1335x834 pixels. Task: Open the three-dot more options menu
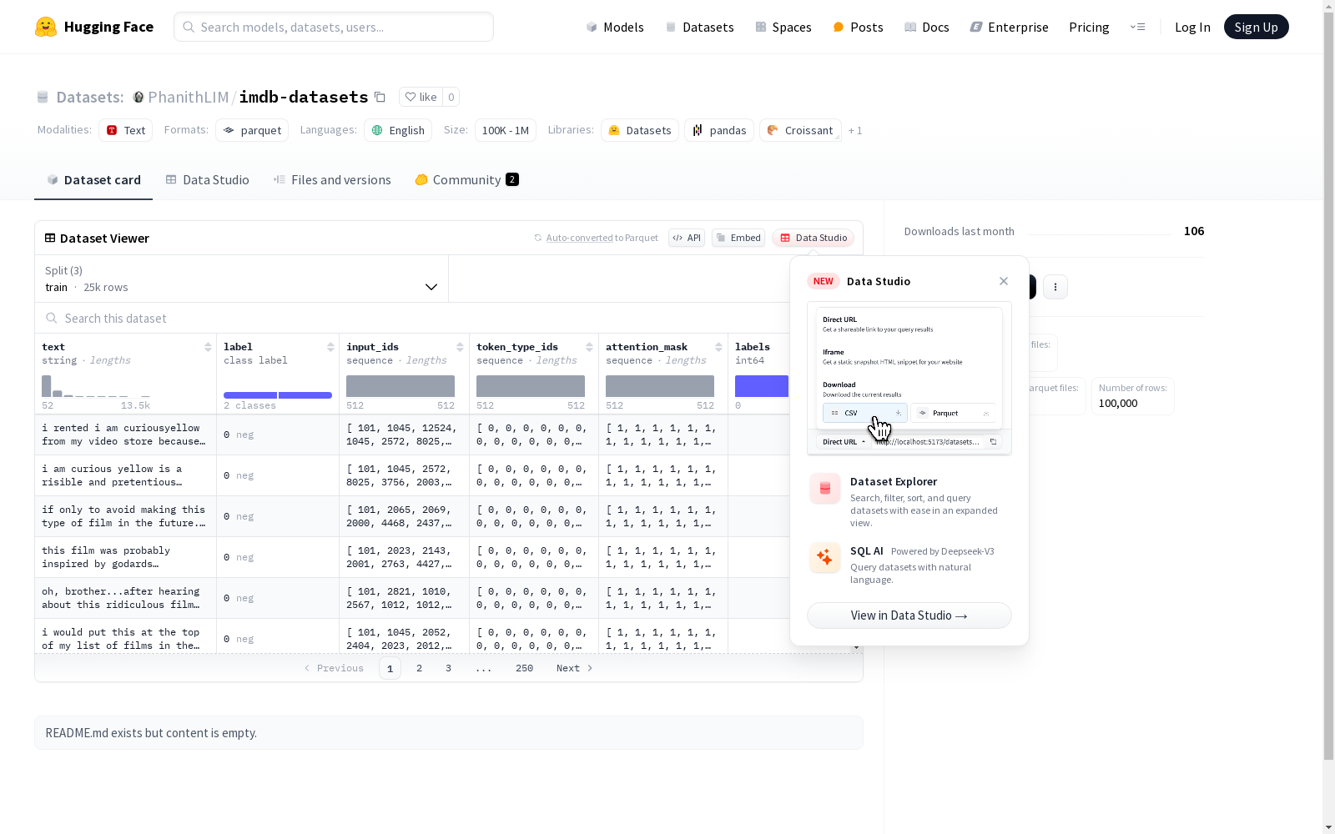coord(1055,287)
